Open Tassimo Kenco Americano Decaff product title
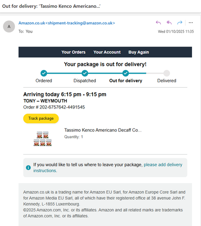The width and height of the screenshot is (201, 226). pos(103,130)
